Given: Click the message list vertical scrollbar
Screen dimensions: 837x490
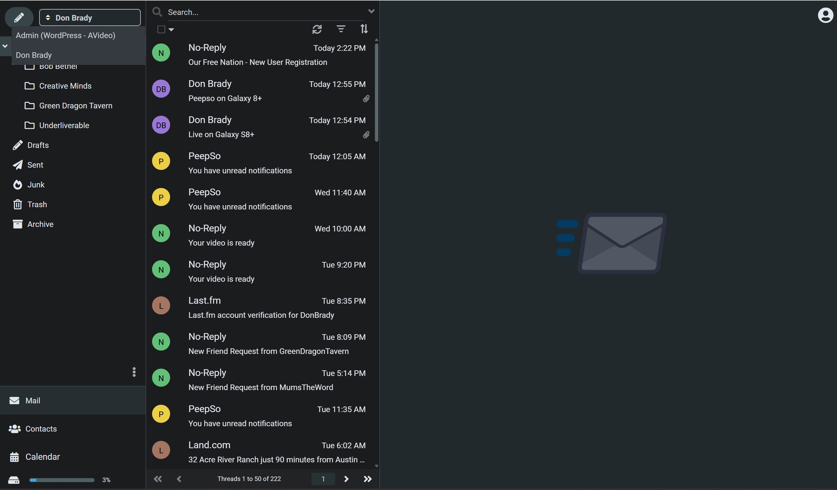Looking at the screenshot, I should pyautogui.click(x=376, y=92).
